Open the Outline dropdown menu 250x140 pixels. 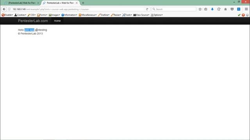104,15
